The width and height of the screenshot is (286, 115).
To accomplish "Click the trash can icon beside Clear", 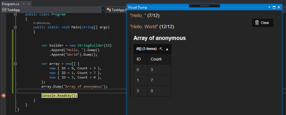I will 257,23.
